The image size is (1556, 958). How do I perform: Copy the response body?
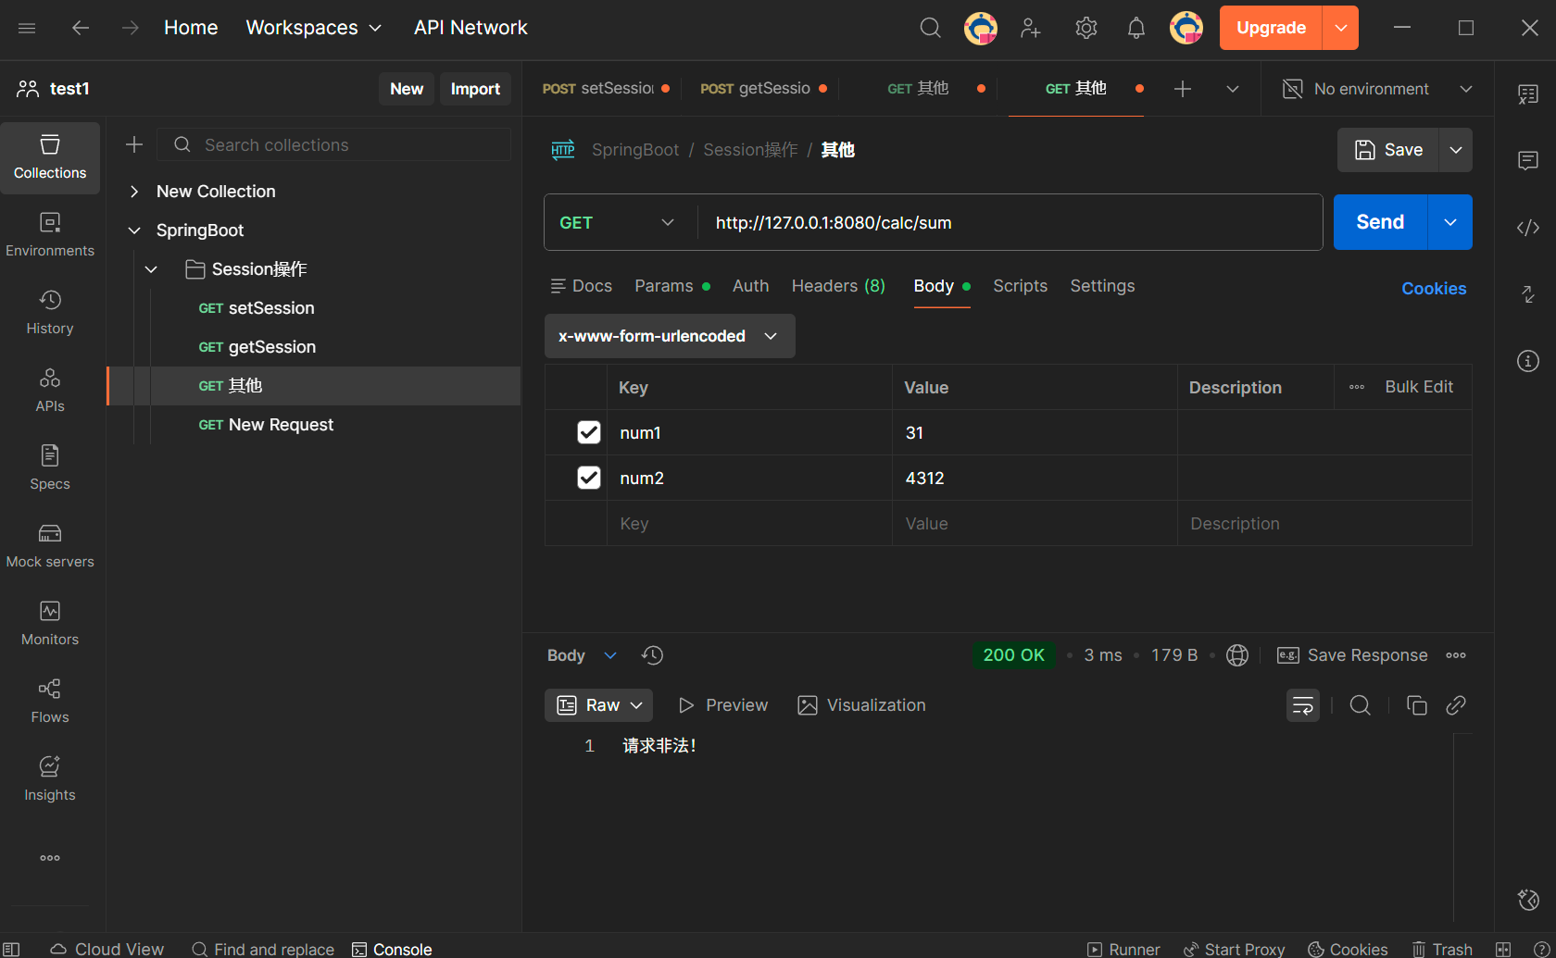tap(1417, 705)
